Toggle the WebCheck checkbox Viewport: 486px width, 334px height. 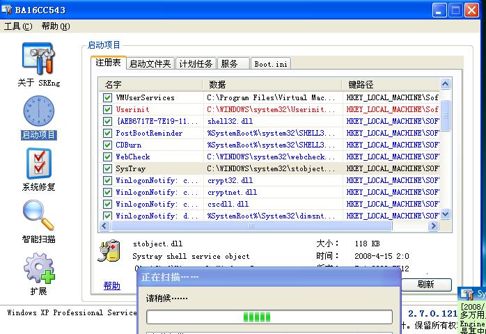pos(107,157)
